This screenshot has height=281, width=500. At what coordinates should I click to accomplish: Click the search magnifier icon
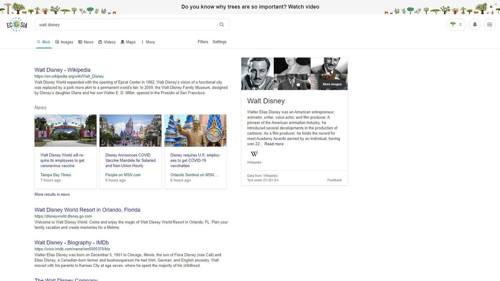point(222,24)
